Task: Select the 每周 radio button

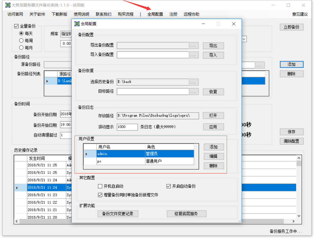Action: (x=21, y=40)
